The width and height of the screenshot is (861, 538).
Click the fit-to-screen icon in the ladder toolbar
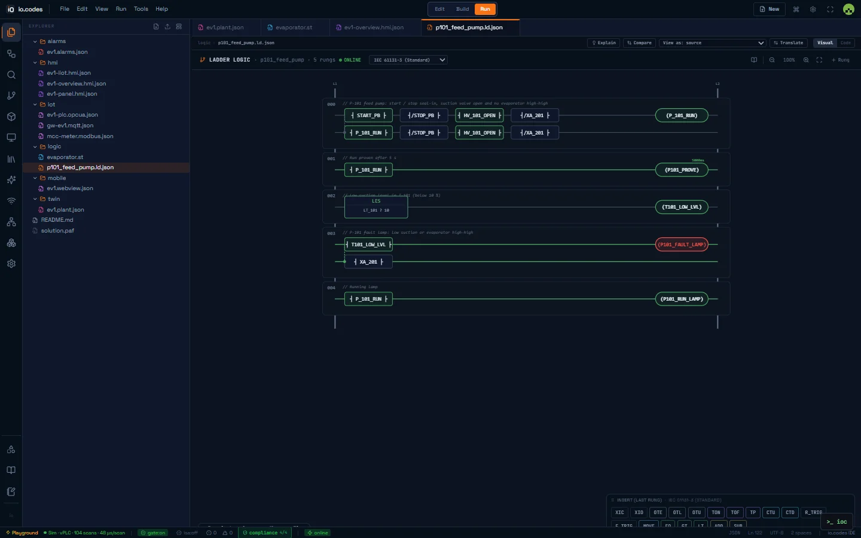pos(819,60)
